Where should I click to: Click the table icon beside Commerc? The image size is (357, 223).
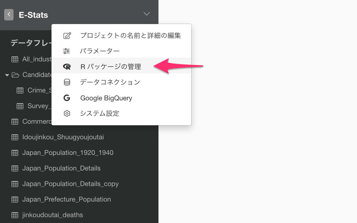click(x=15, y=122)
